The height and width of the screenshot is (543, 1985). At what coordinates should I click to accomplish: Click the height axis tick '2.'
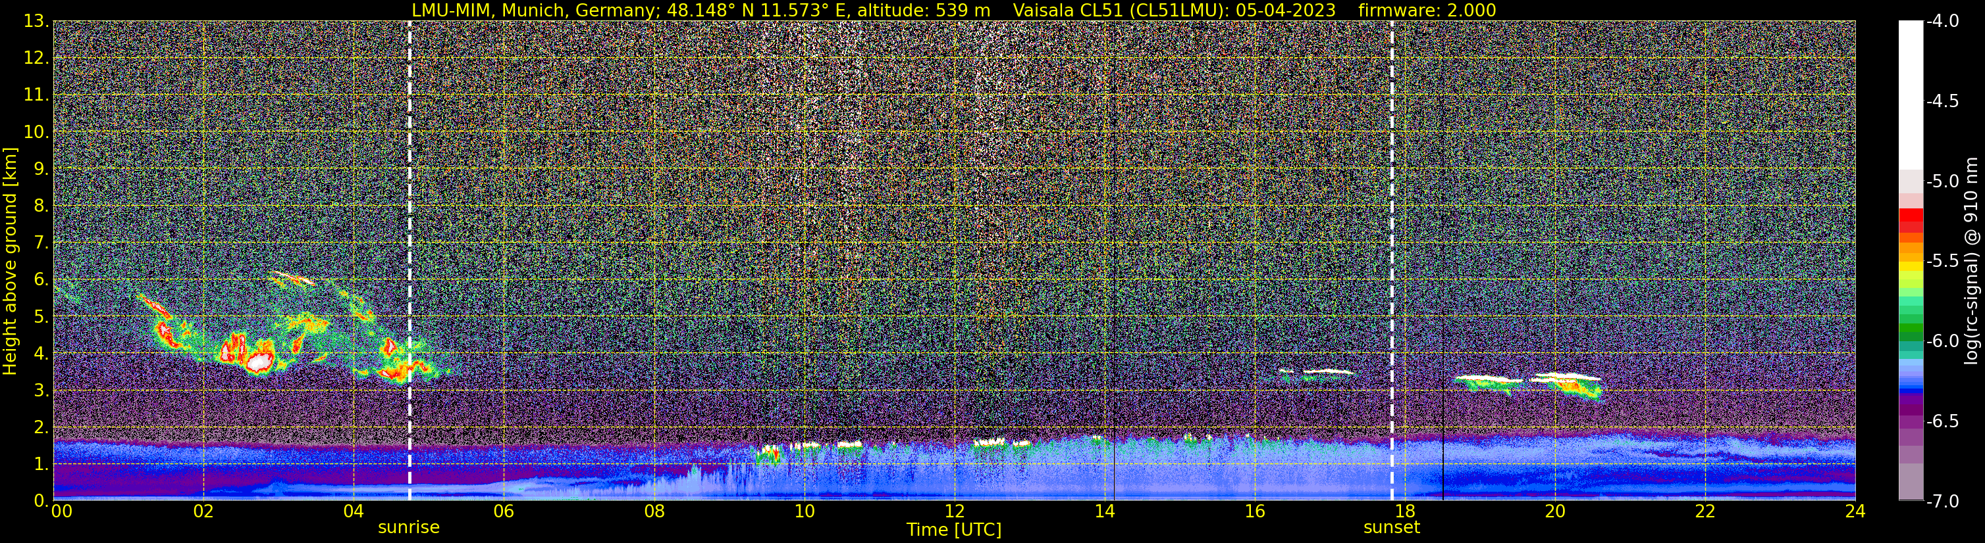[41, 428]
